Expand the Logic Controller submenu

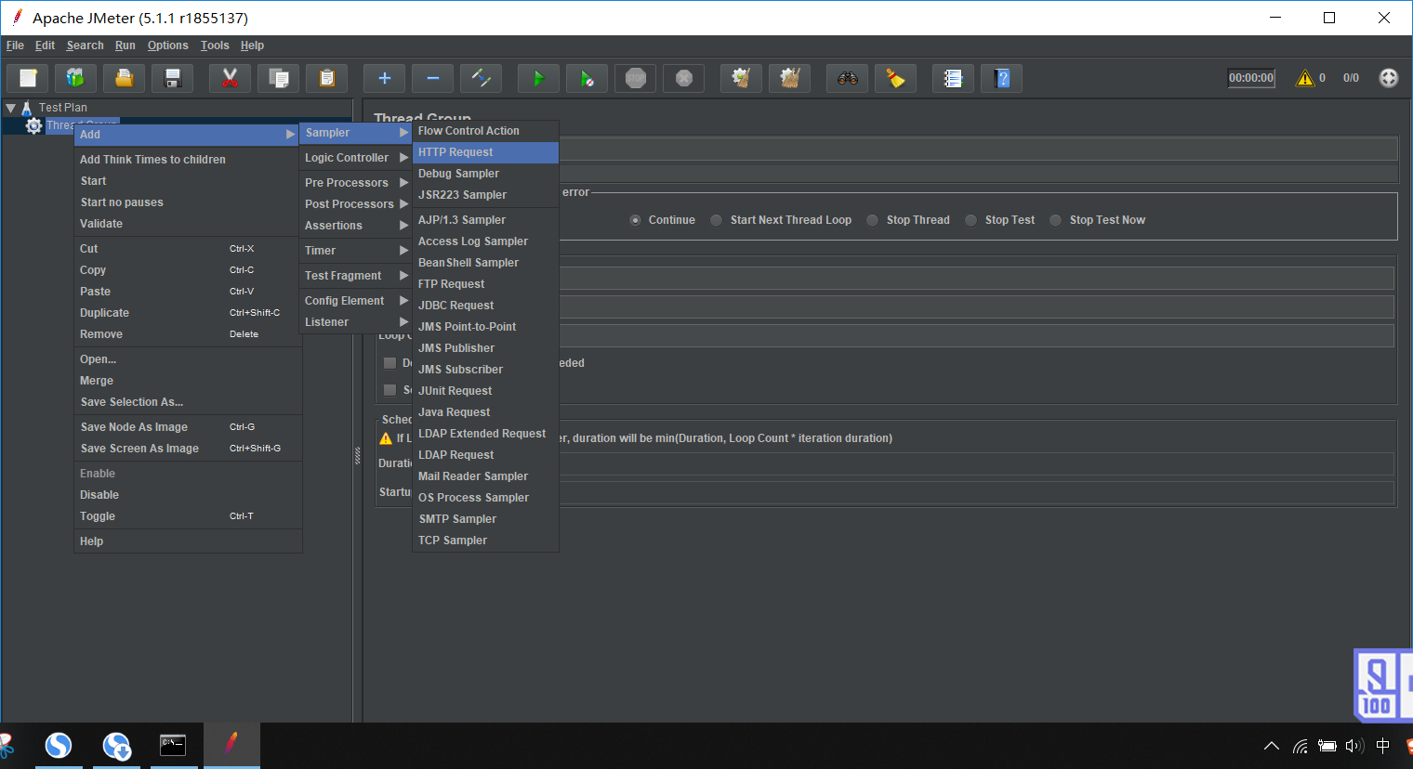point(355,158)
